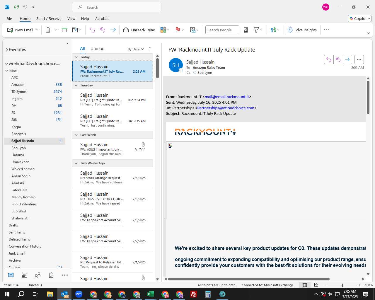Forward message from reading pane header
375x300 pixels.
pos(347,59)
